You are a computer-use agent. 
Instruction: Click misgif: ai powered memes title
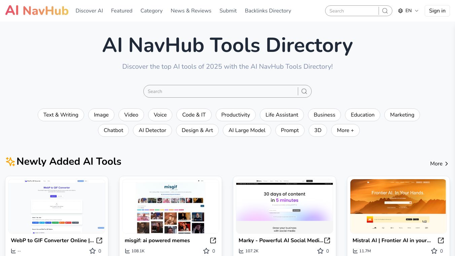click(x=157, y=241)
